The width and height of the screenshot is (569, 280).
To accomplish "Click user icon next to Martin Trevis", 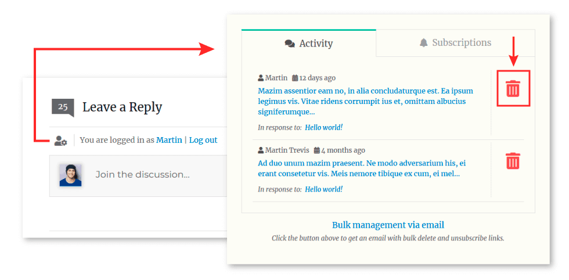I will (x=261, y=150).
